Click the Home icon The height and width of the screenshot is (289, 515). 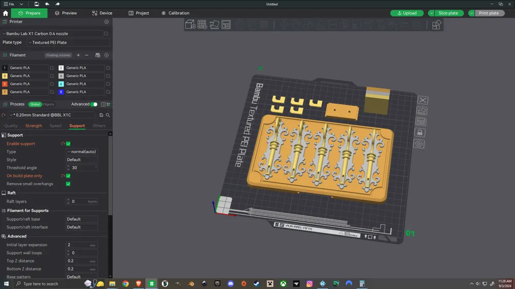6,13
